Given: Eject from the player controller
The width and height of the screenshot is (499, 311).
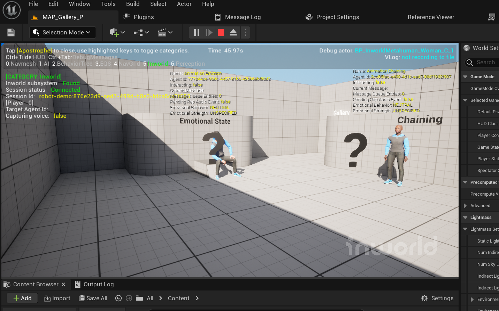Looking at the screenshot, I should (233, 32).
